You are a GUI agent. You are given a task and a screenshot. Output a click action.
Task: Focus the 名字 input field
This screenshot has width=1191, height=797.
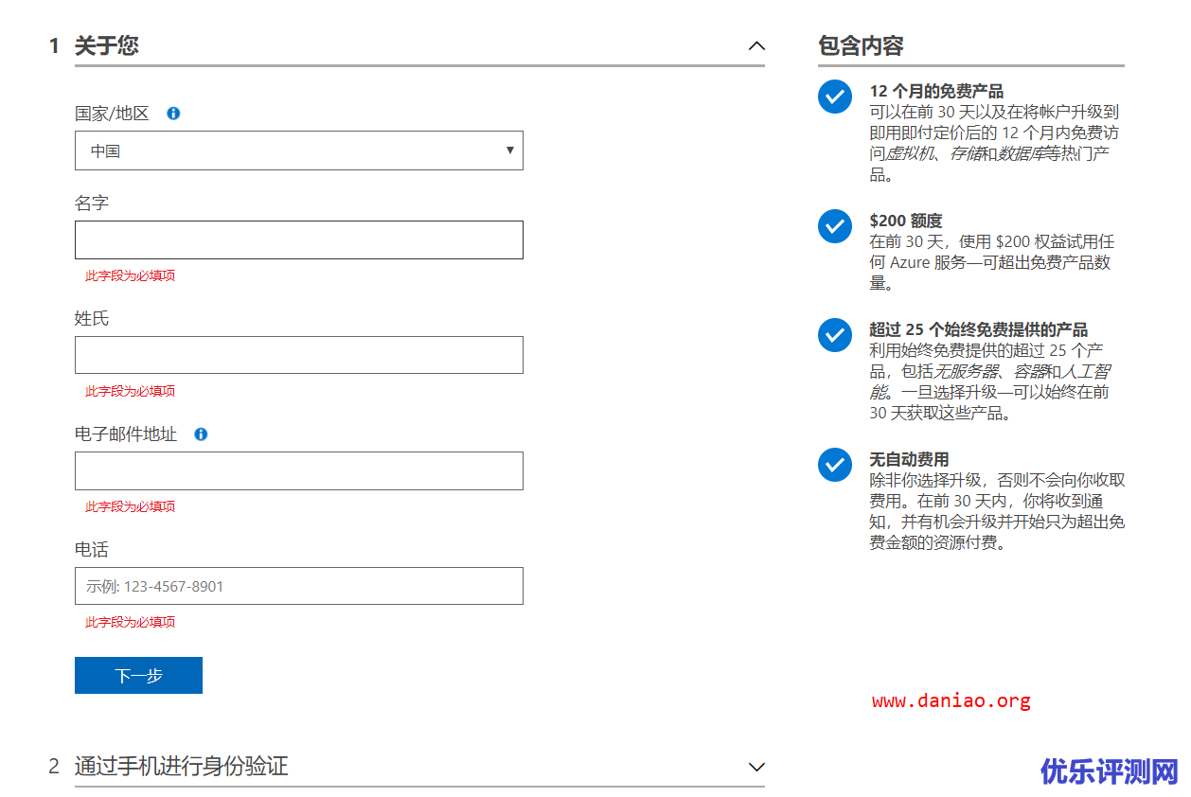299,239
